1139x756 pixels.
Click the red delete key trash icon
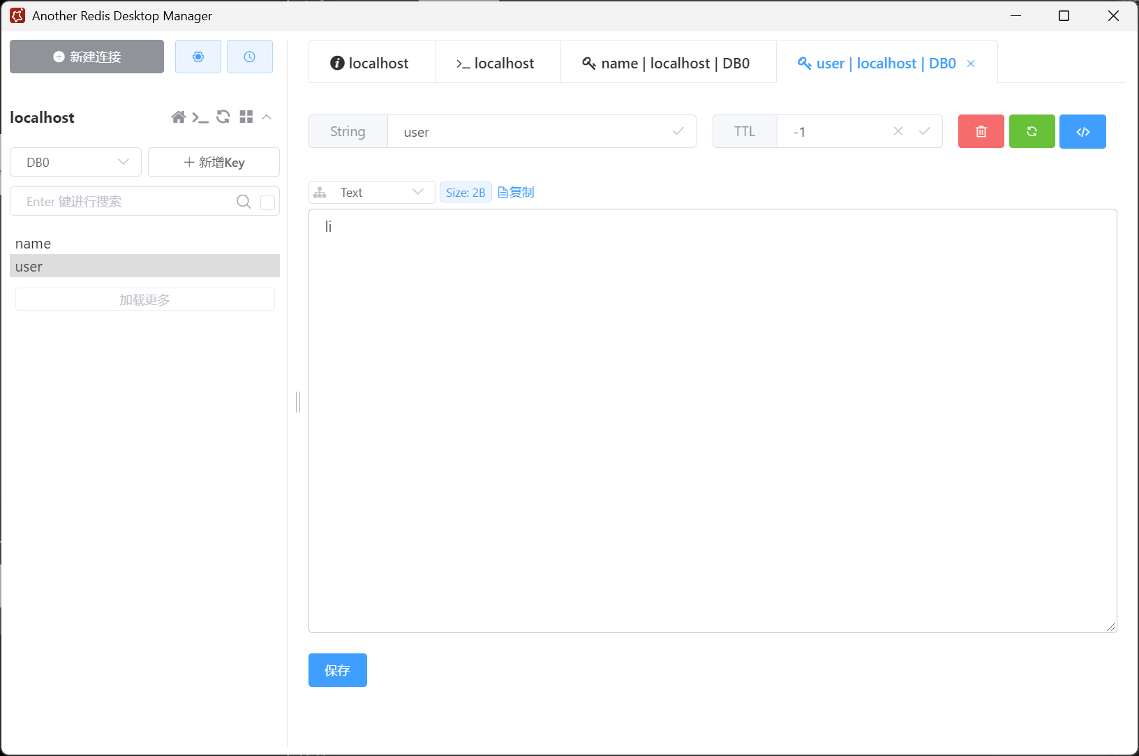point(981,132)
